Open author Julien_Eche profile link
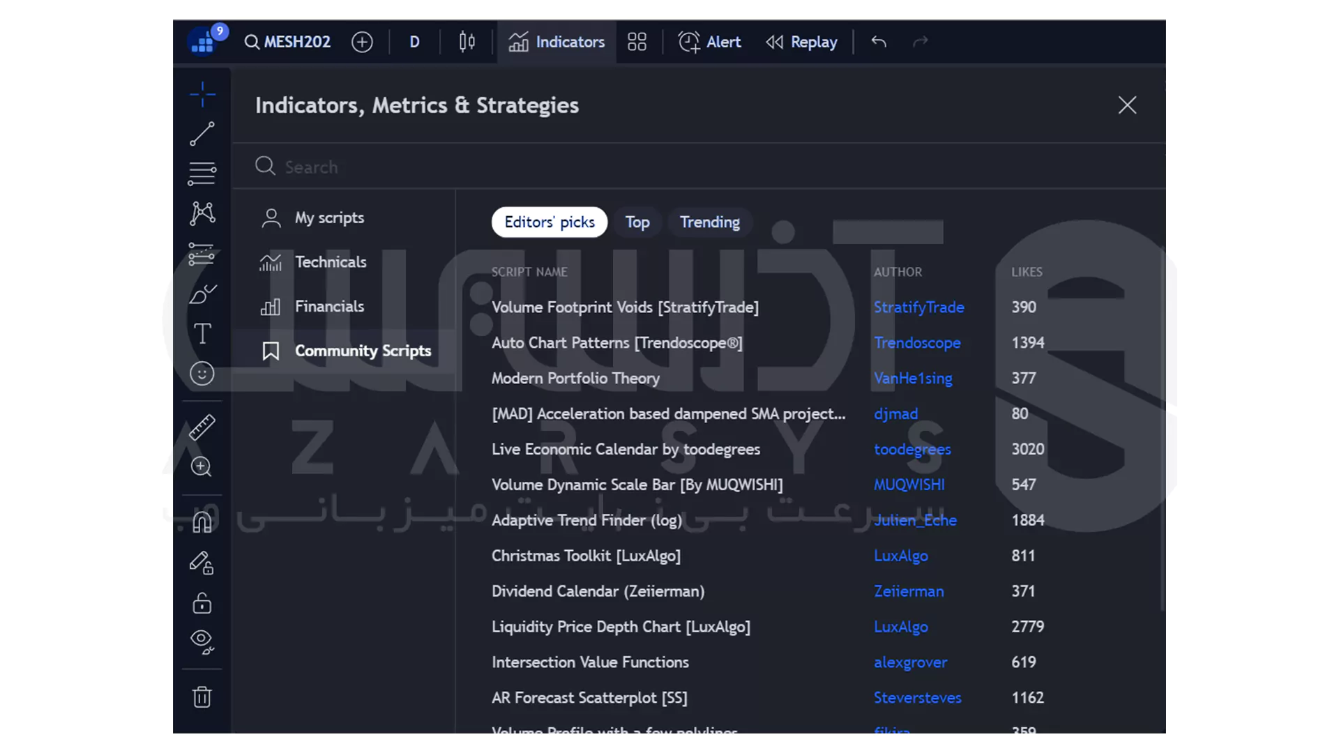Screen dimensions: 1339x753 pyautogui.click(x=915, y=520)
